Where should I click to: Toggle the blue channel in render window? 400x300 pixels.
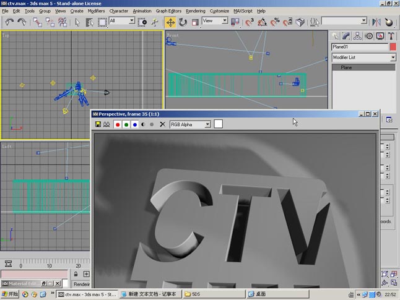coord(135,124)
